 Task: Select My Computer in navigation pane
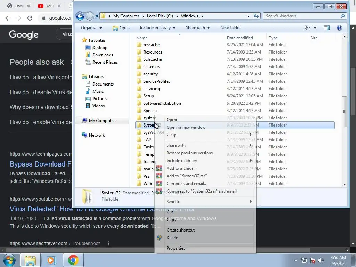click(102, 121)
